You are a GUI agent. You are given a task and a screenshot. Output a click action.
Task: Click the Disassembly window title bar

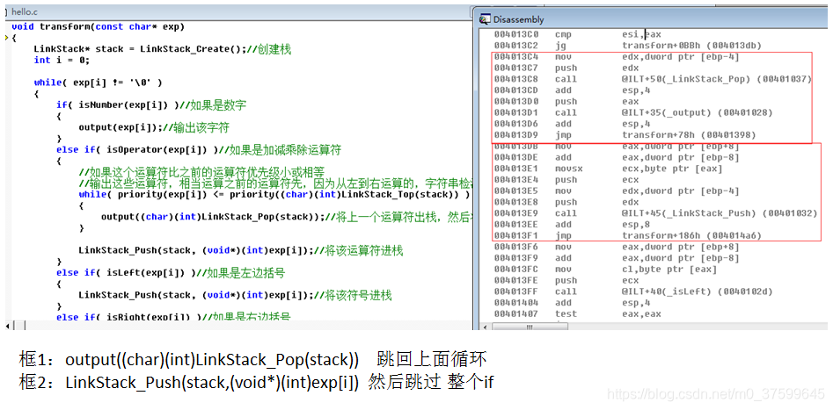tap(653, 19)
